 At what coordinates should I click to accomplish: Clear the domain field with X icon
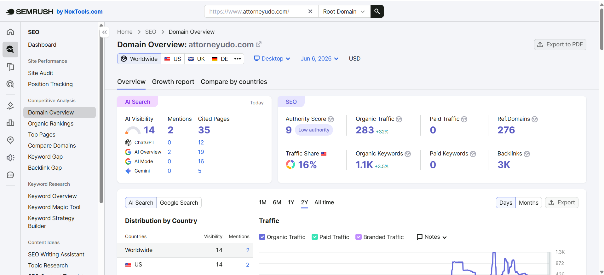tap(310, 11)
